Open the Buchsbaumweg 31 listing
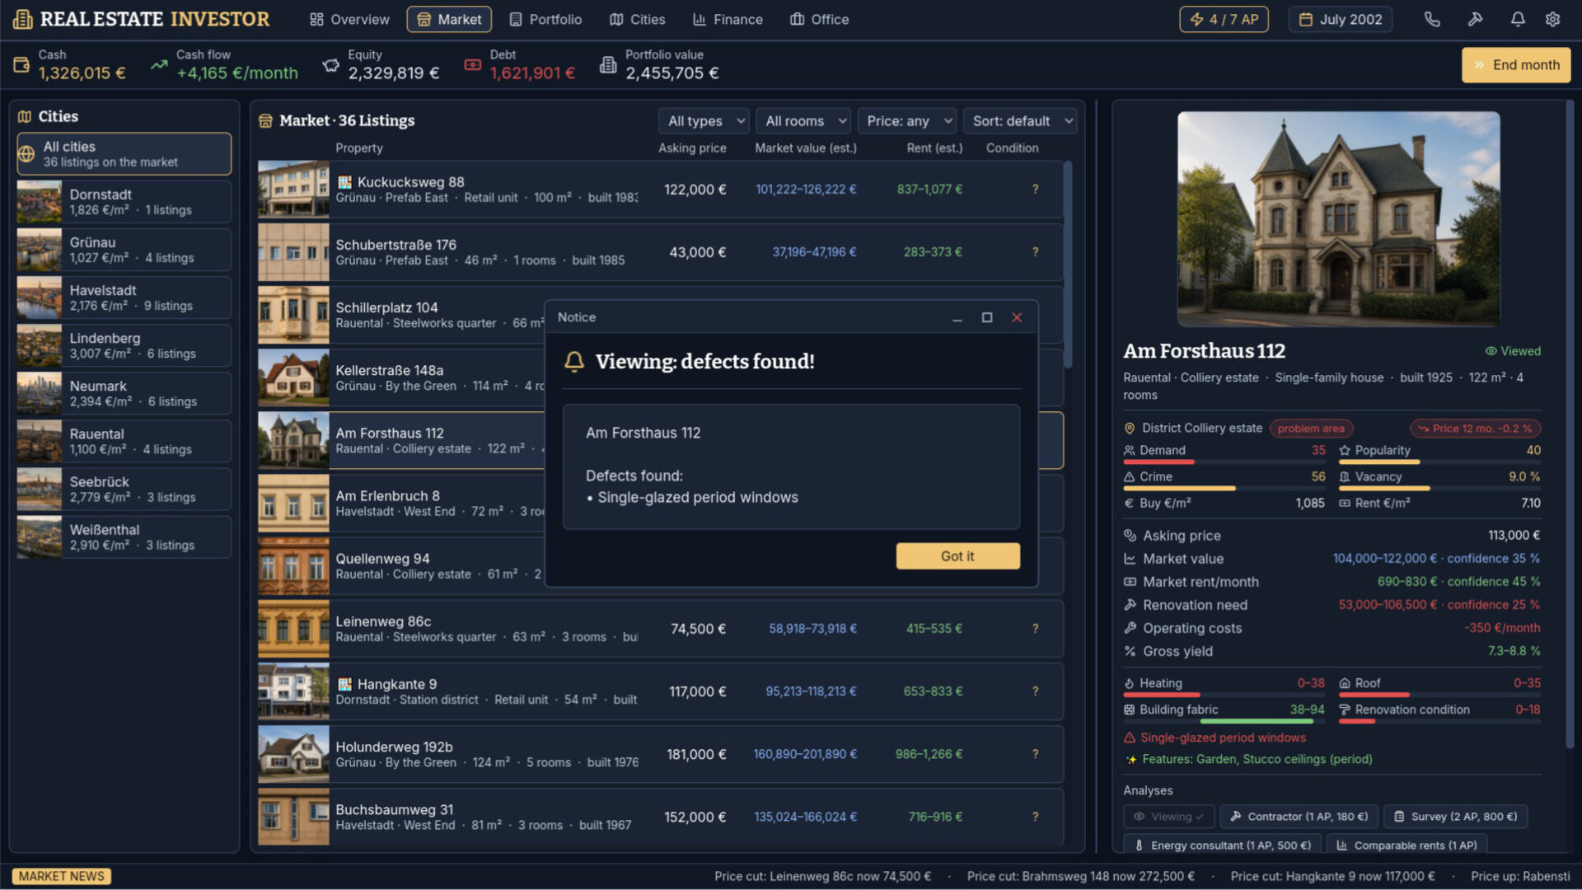 660,817
